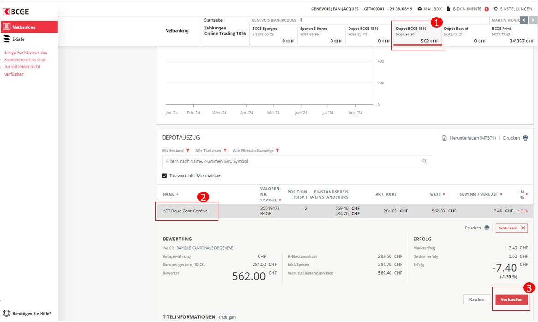538x322 pixels.
Task: Click the 282.50 CHF Ø-Einstandskurs value
Action: click(390, 256)
